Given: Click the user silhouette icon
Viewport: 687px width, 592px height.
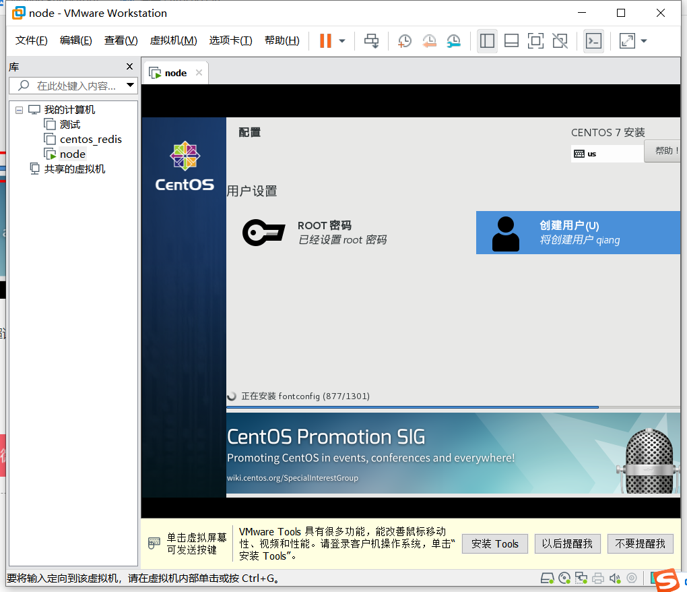Looking at the screenshot, I should pos(506,234).
